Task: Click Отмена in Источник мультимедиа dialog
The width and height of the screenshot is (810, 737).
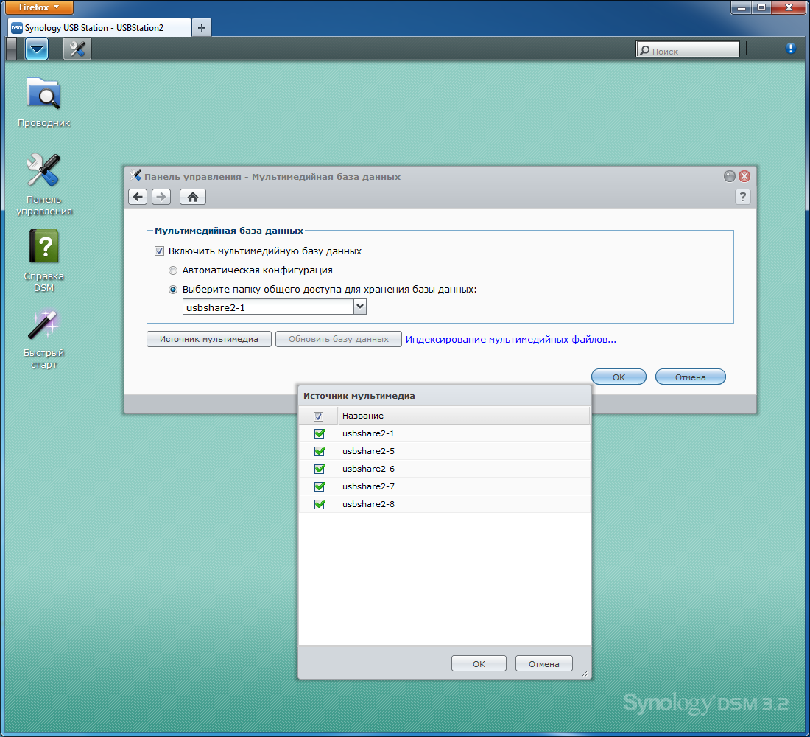Action: 544,663
